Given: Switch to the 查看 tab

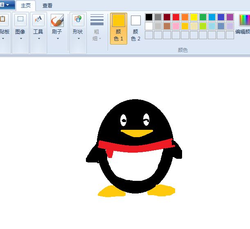Looking at the screenshot, I should pos(47,6).
